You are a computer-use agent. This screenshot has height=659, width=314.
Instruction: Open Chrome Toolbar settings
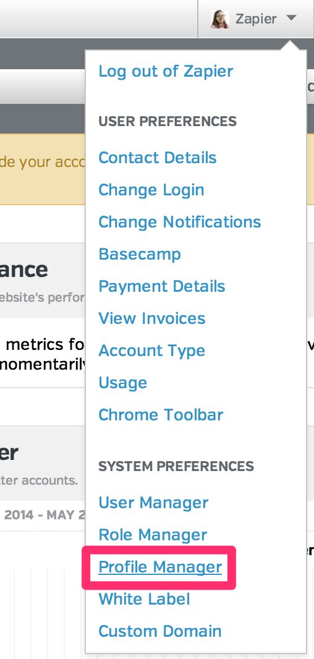click(161, 415)
